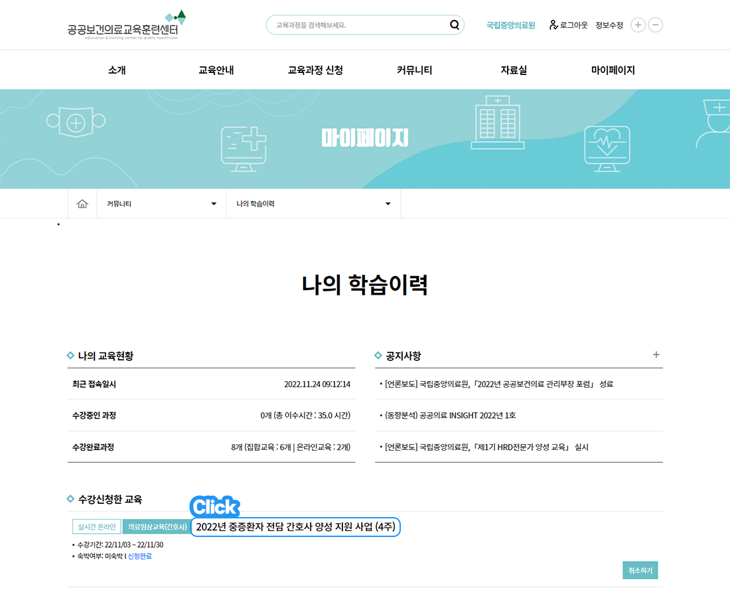Click the plus icon to increase font size
Viewport: 730px width, 610px height.
pos(638,25)
